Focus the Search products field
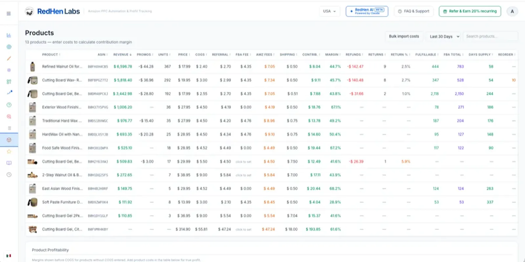The image size is (525, 262). pos(490,36)
